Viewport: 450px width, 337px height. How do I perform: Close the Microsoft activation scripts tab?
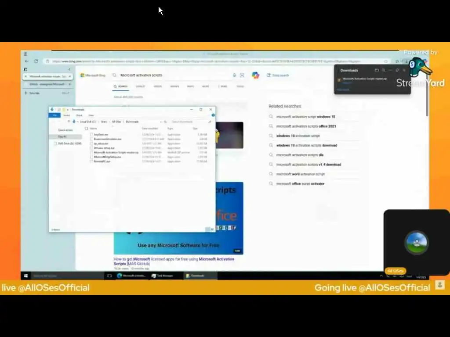pos(70,76)
